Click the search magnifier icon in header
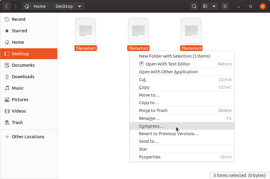Image resolution: width=270 pixels, height=179 pixels. pos(194,6)
